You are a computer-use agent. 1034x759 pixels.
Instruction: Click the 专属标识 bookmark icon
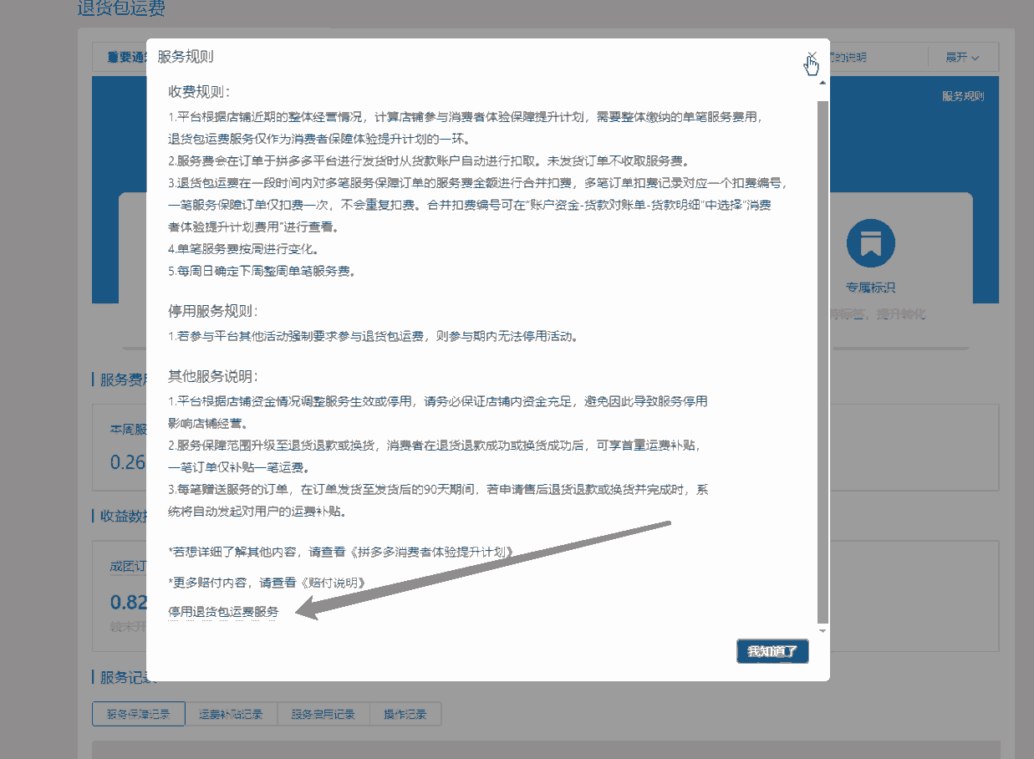pyautogui.click(x=870, y=244)
